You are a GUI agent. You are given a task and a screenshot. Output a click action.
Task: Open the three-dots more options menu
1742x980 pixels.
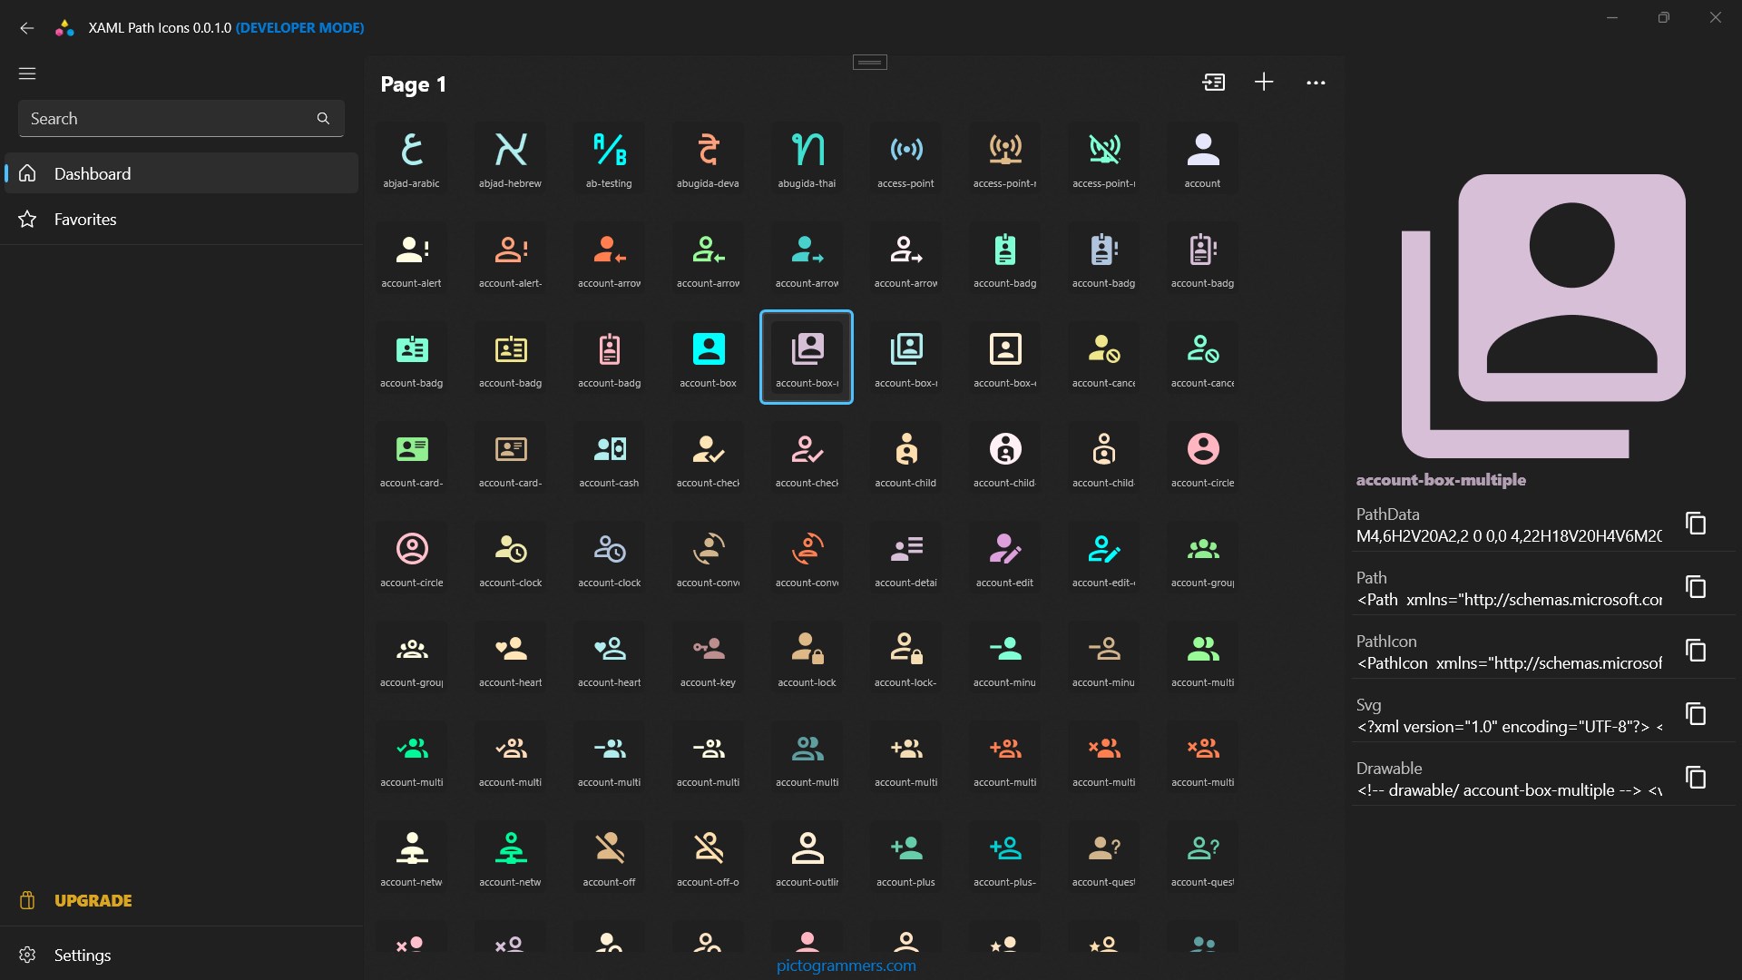tap(1316, 83)
